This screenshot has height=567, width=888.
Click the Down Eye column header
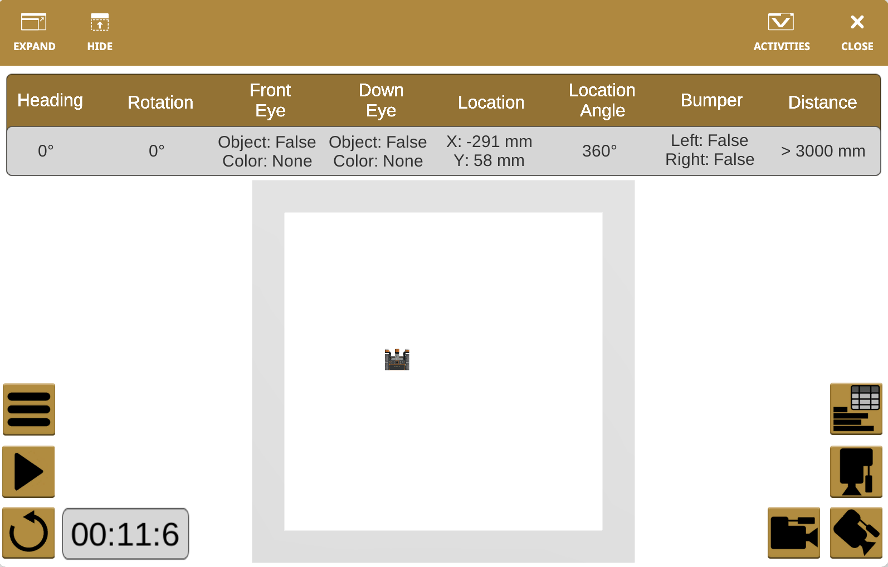tap(381, 101)
